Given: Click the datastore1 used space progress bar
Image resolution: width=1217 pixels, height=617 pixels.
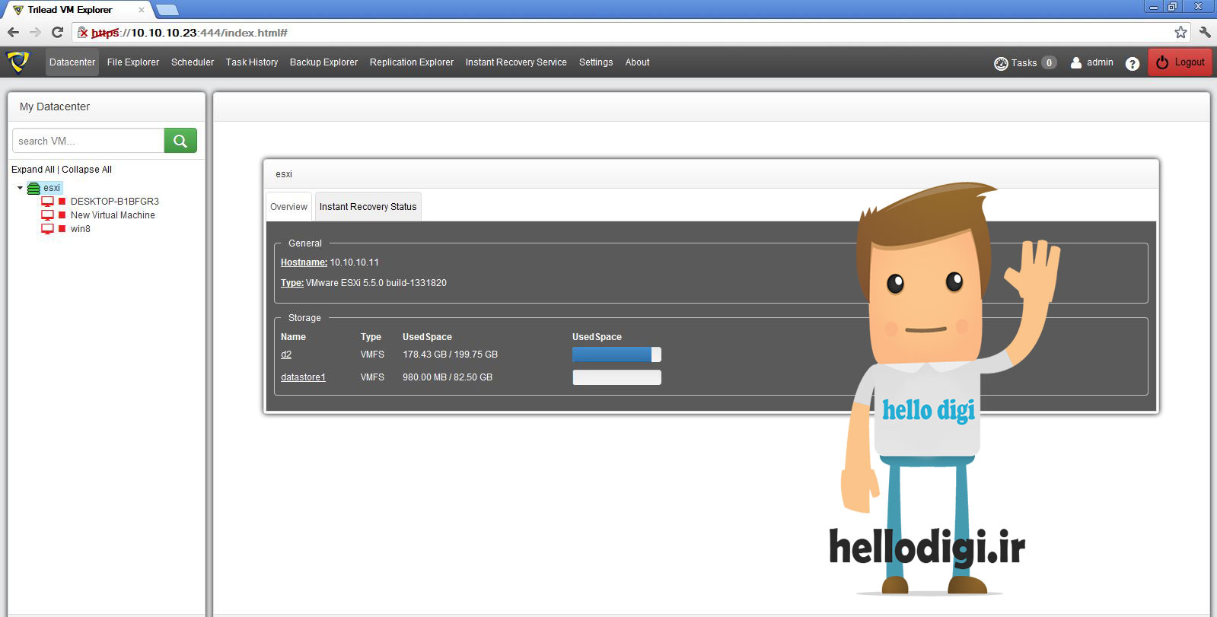Looking at the screenshot, I should (616, 377).
